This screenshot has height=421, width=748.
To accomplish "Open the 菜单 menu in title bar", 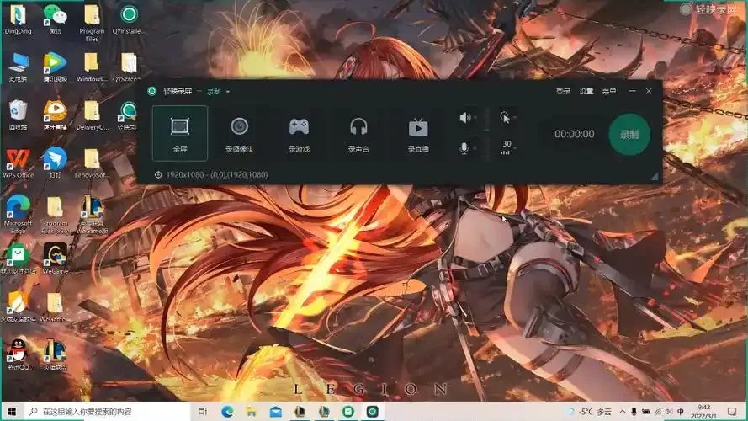I will [609, 91].
